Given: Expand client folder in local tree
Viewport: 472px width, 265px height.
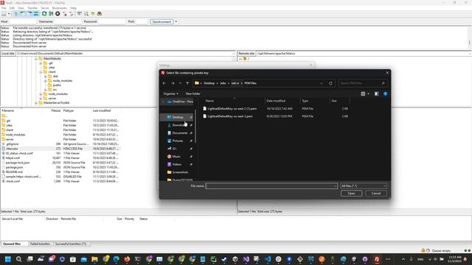Looking at the screenshot, I should (x=41, y=72).
